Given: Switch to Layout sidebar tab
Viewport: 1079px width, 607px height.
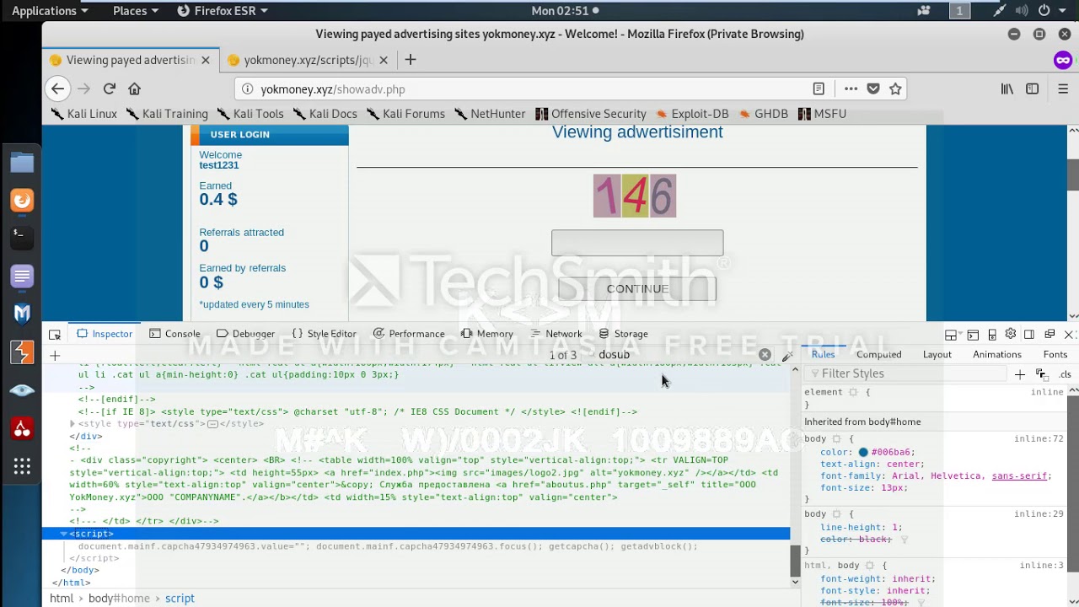Looking at the screenshot, I should [x=937, y=355].
